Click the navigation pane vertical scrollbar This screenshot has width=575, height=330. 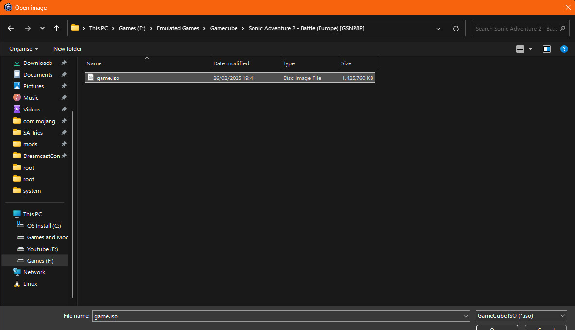(72, 204)
